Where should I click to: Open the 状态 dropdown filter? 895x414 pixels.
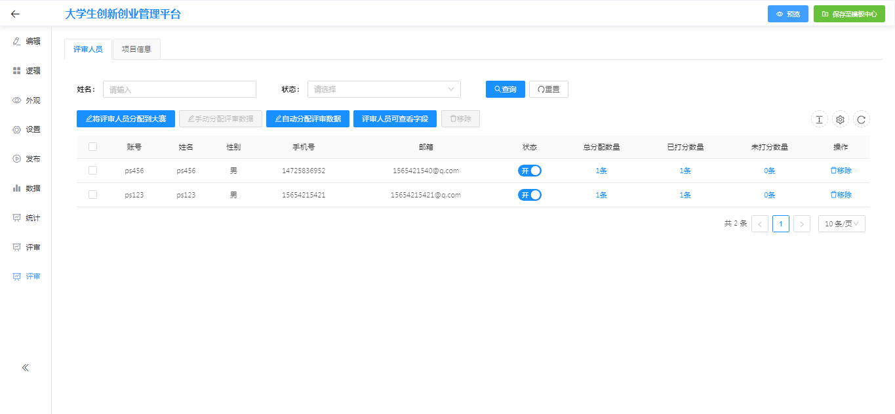pyautogui.click(x=384, y=89)
